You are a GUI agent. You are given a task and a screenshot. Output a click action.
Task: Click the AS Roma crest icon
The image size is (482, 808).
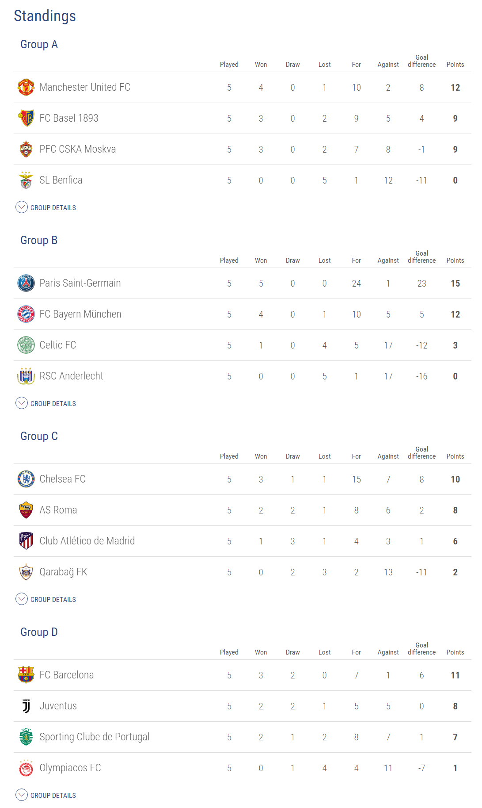click(x=26, y=510)
